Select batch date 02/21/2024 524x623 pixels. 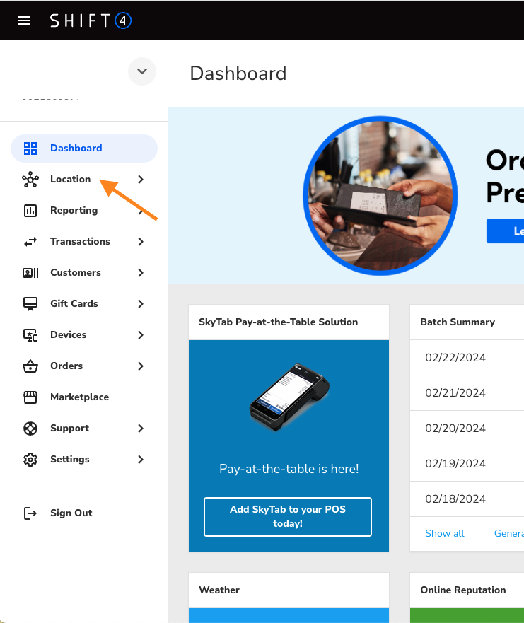(455, 393)
